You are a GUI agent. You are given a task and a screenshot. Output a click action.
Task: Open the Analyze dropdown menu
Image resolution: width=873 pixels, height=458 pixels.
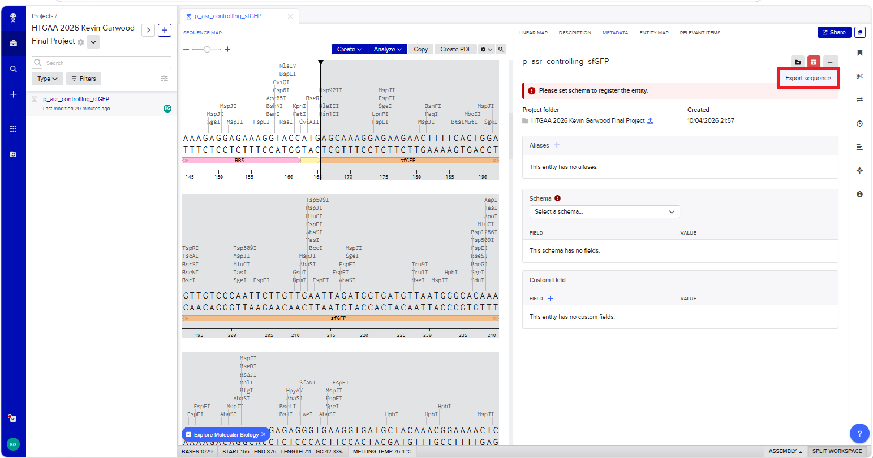pos(388,49)
